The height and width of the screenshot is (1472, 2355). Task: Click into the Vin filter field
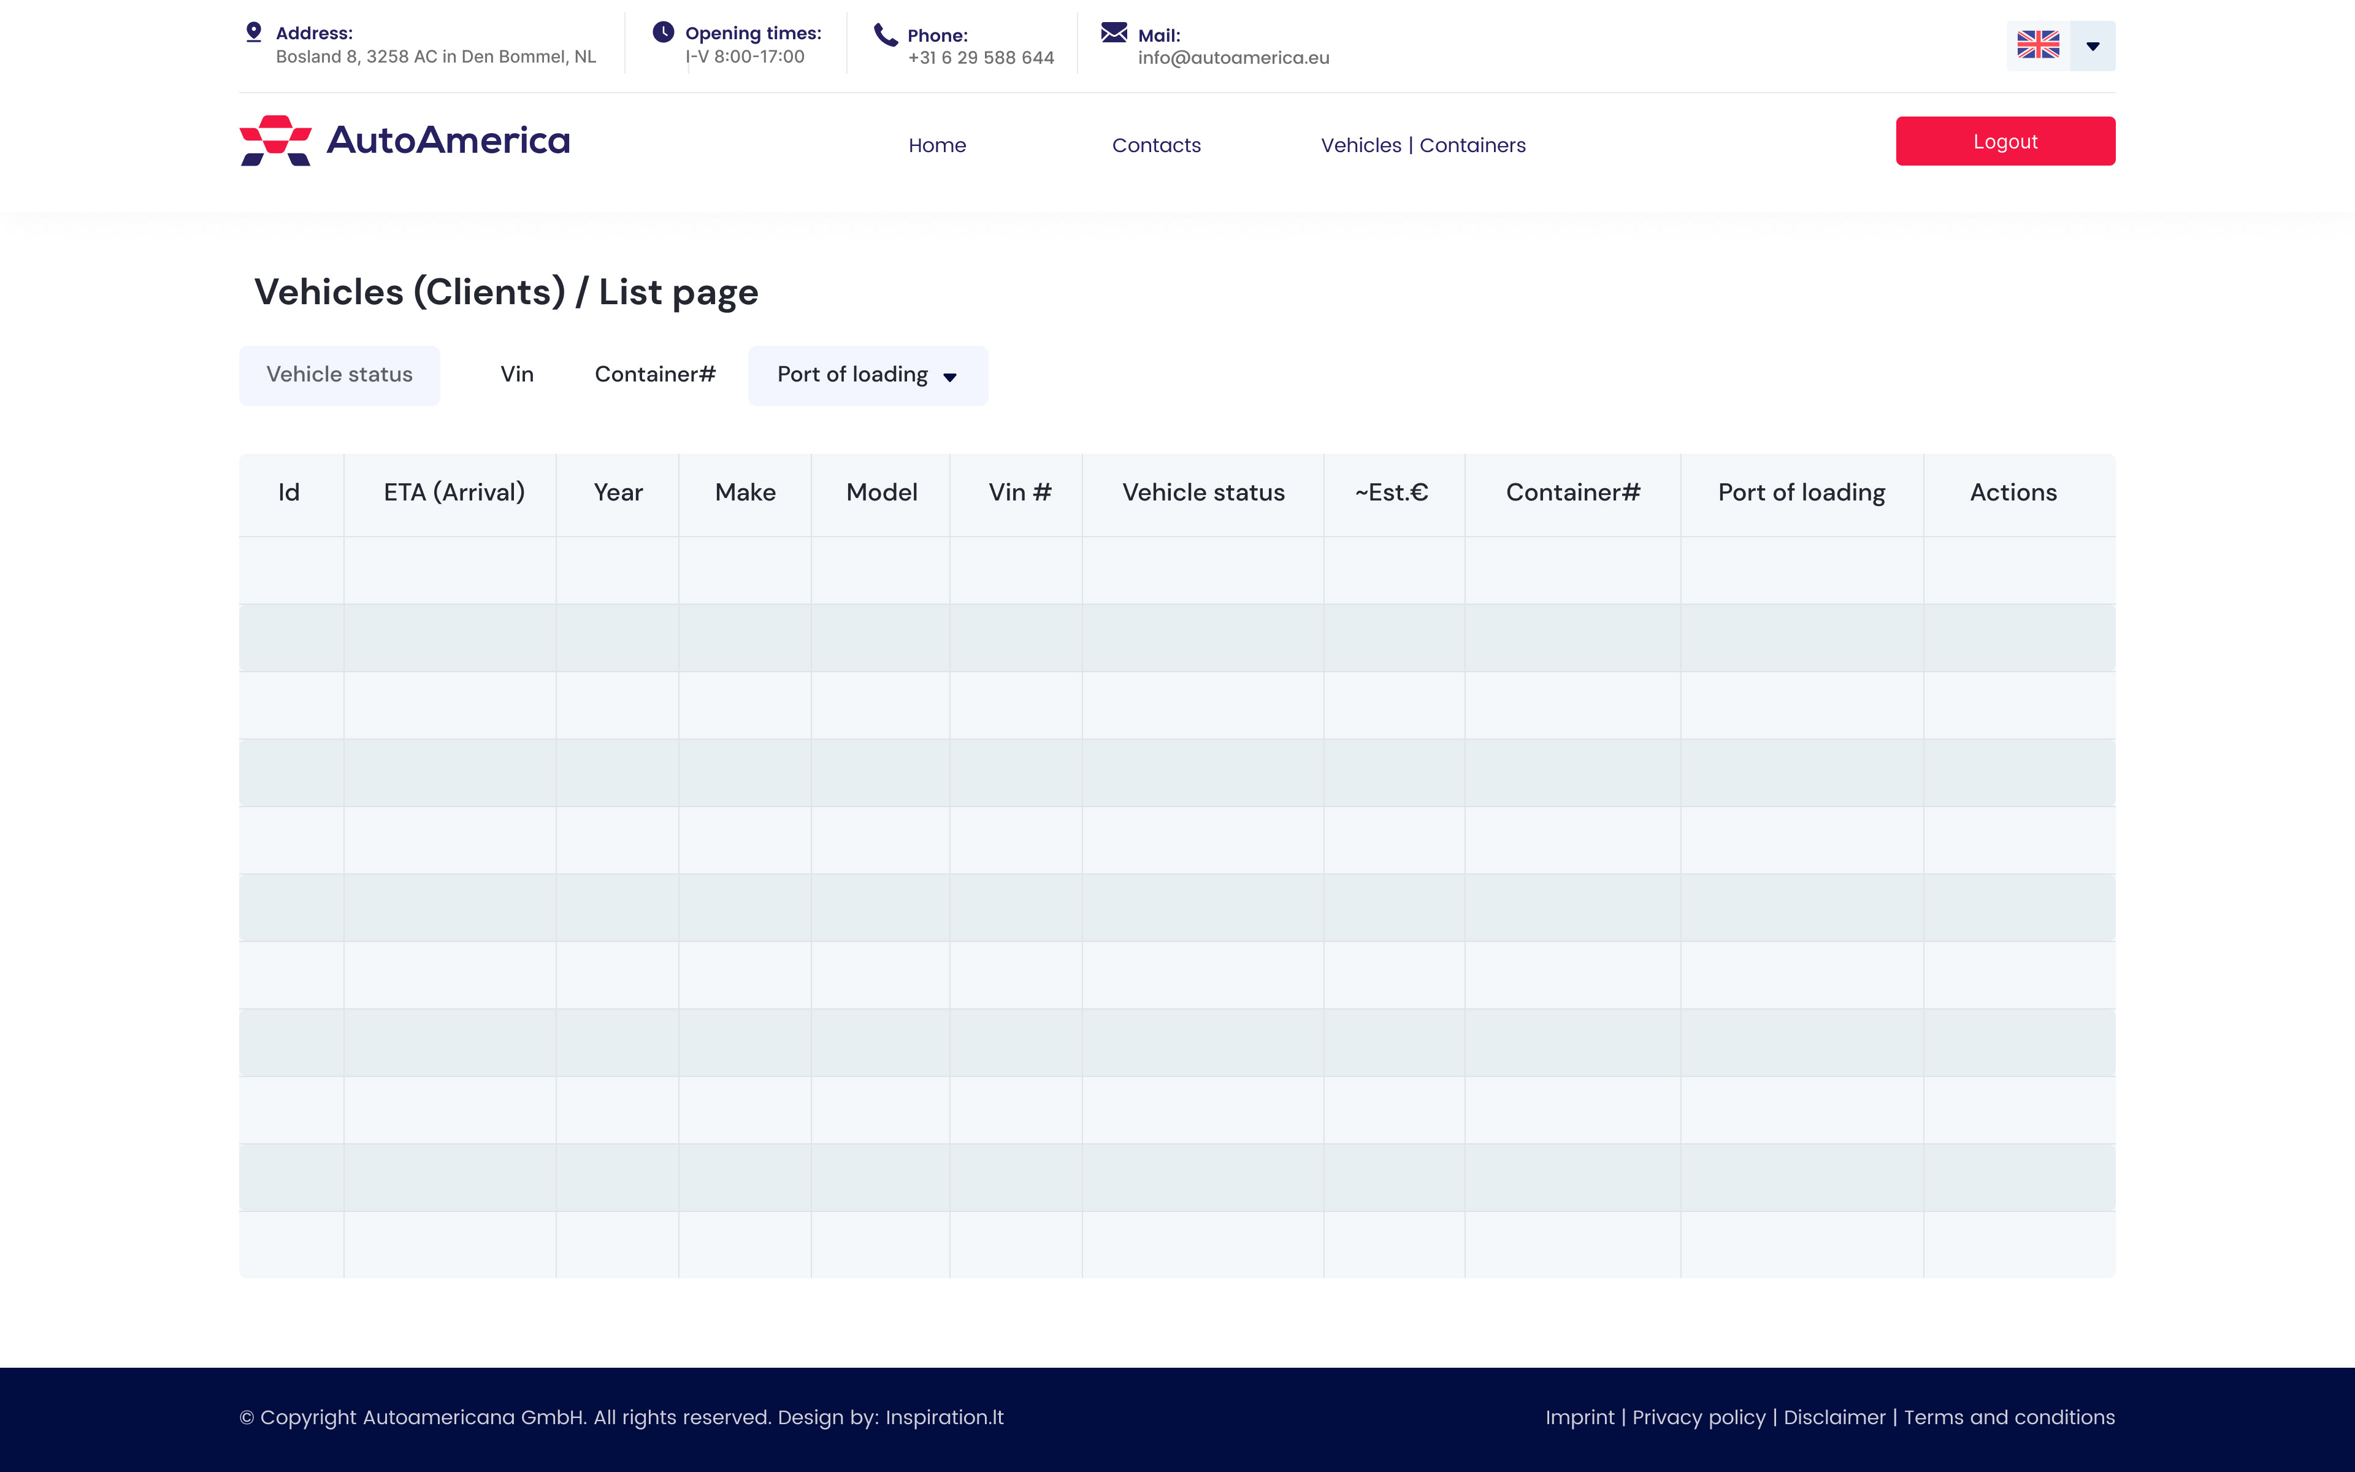[x=517, y=375]
